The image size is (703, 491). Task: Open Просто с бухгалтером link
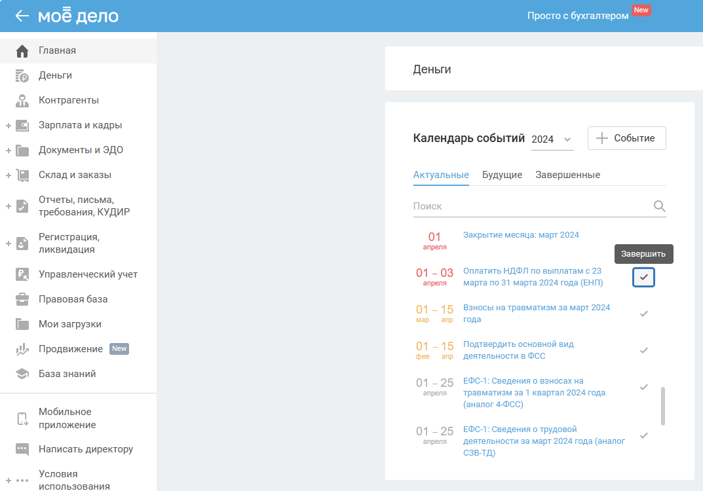pos(577,16)
